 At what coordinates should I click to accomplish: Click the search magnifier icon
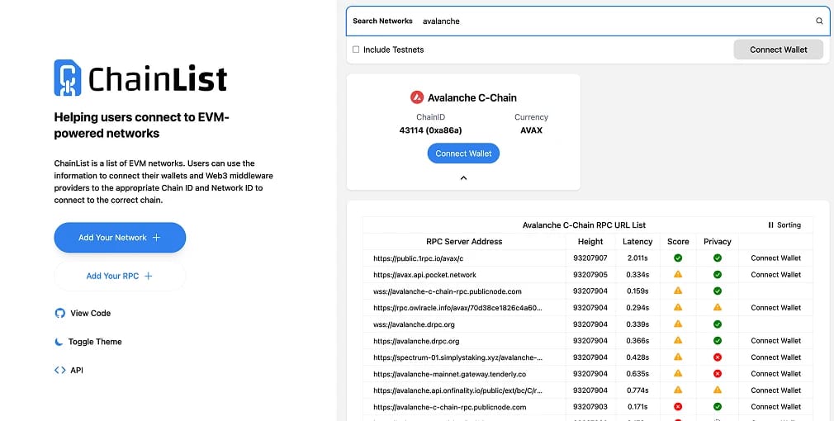click(819, 21)
